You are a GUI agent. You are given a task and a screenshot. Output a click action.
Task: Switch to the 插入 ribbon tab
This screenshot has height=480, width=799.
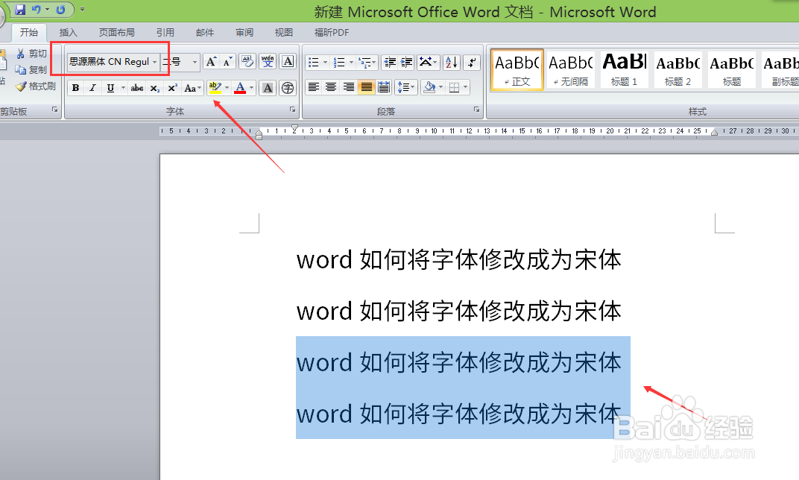pos(68,32)
